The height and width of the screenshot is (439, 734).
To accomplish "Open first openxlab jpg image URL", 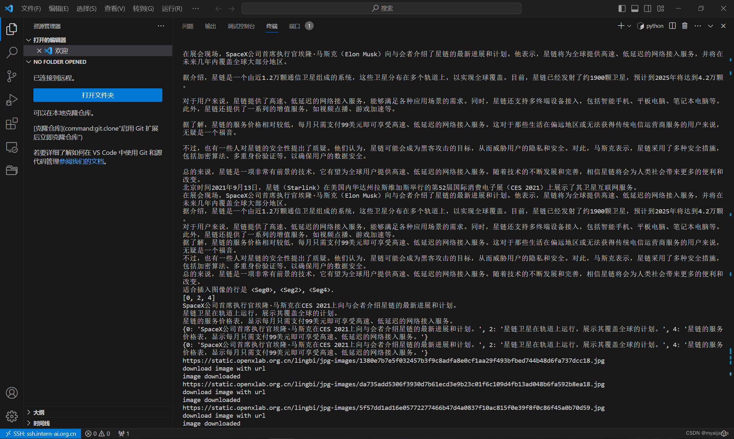I will click(x=393, y=361).
